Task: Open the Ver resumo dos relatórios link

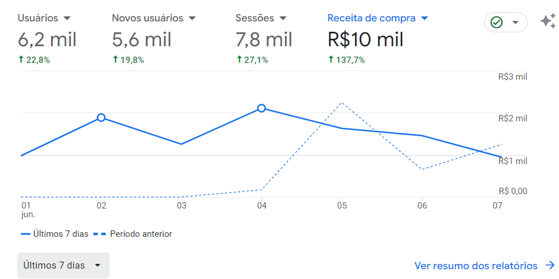Action: [476, 266]
